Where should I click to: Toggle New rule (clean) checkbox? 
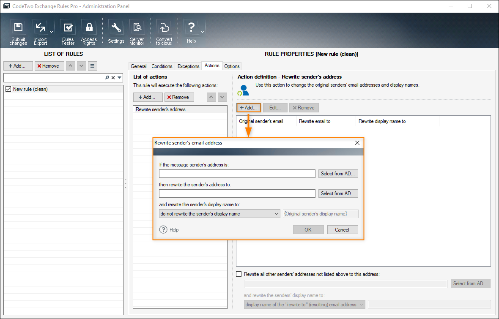8,89
